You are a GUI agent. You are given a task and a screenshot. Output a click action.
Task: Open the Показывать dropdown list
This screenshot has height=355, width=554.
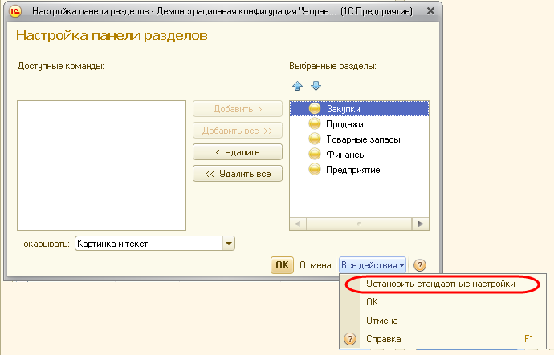[229, 244]
